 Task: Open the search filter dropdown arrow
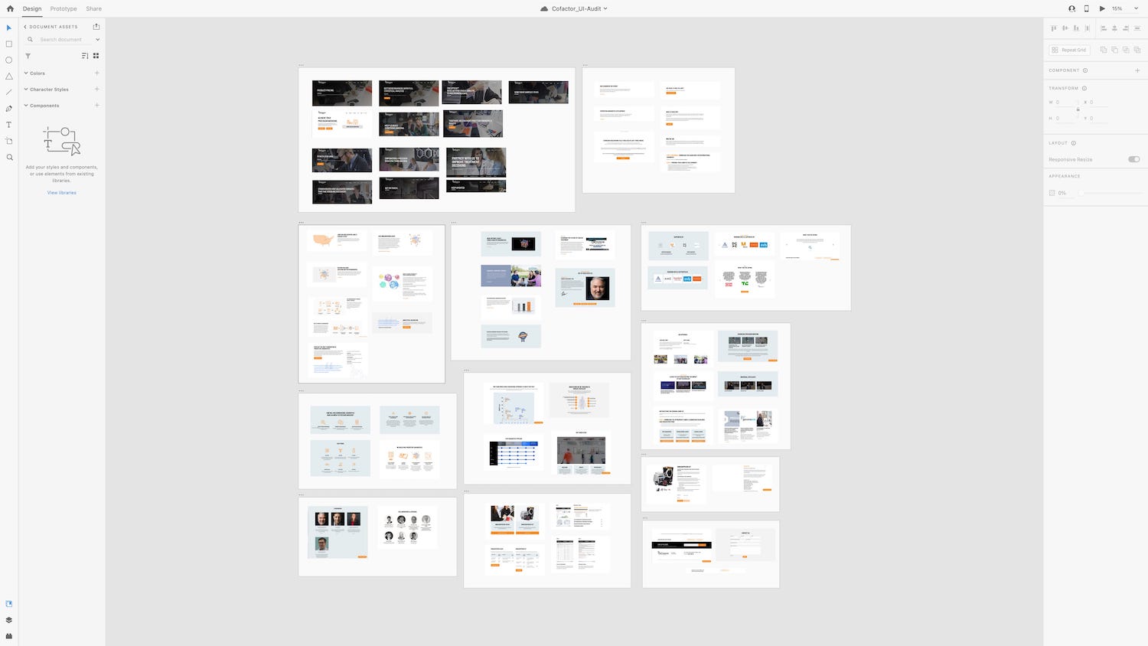coord(97,39)
